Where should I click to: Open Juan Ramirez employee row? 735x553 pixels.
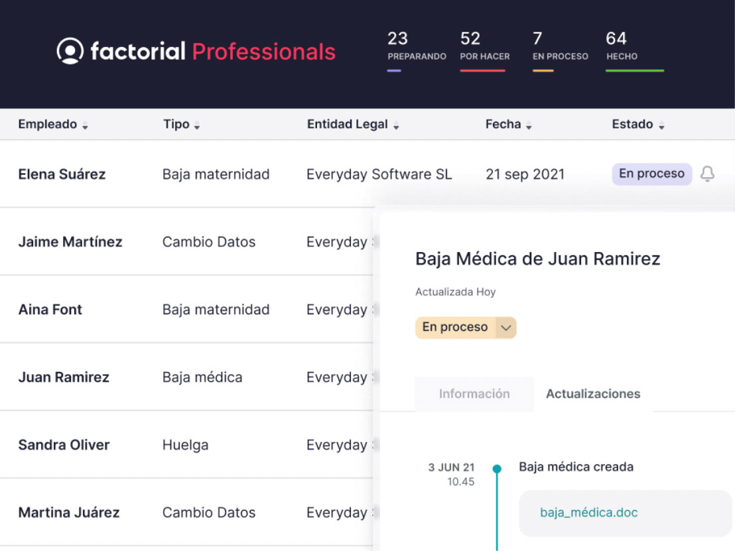coord(64,377)
